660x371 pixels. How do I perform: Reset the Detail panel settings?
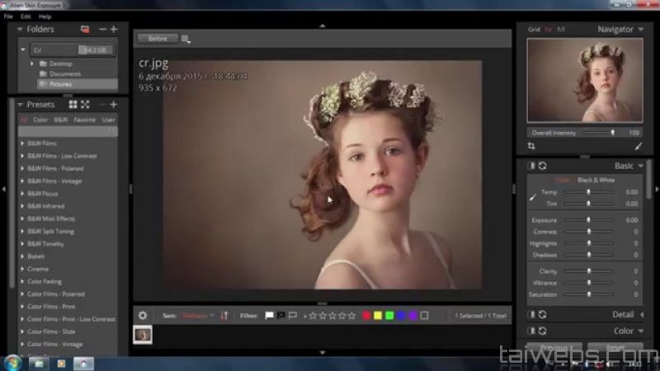click(543, 315)
